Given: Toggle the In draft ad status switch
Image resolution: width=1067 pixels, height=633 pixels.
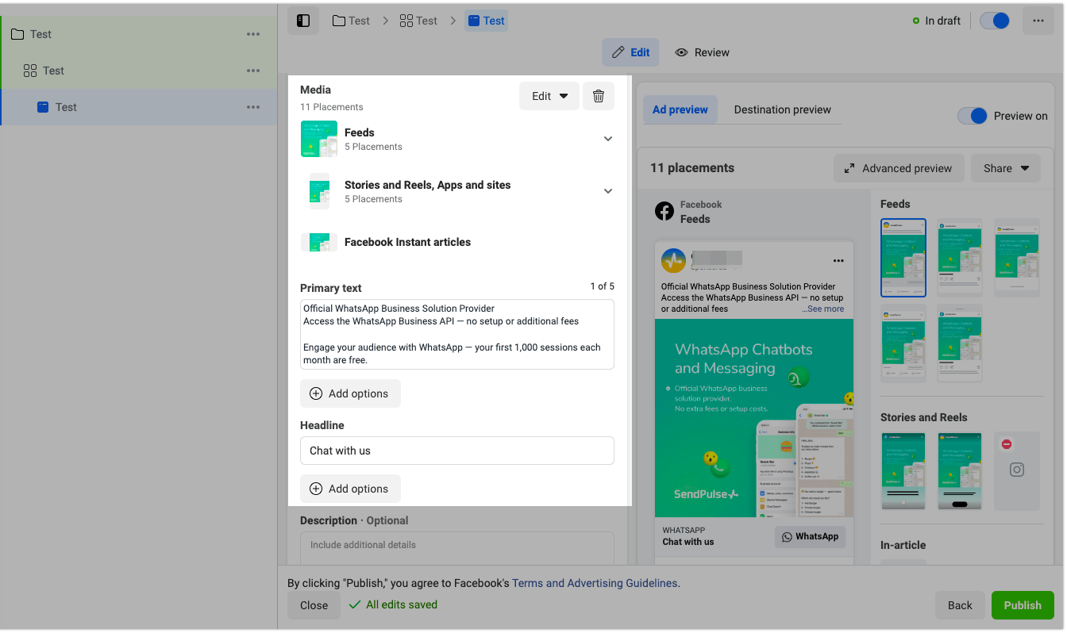Looking at the screenshot, I should pyautogui.click(x=995, y=21).
